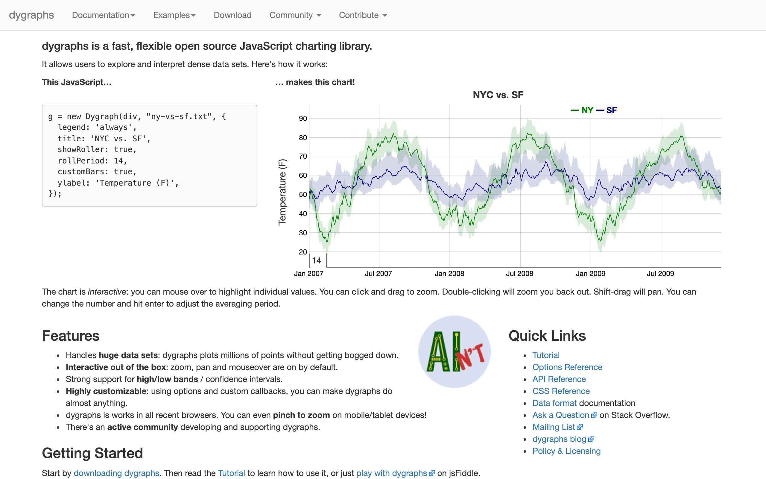Click the Jan 2008 x-axis label
Screen dimensions: 766x479
pyautogui.click(x=449, y=273)
